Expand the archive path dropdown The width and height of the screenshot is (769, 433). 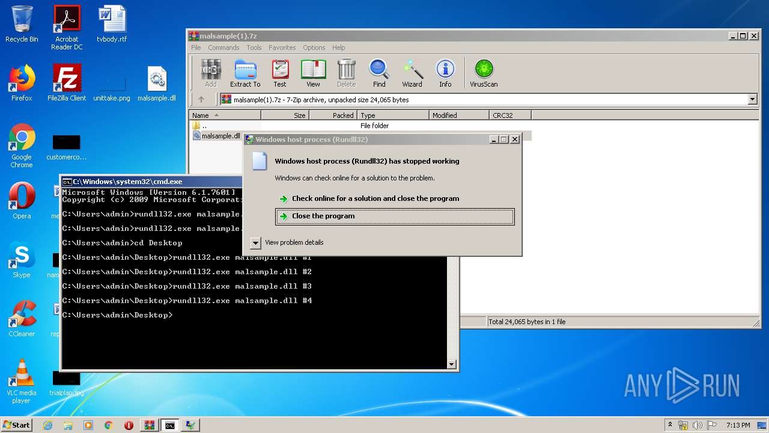(x=753, y=100)
